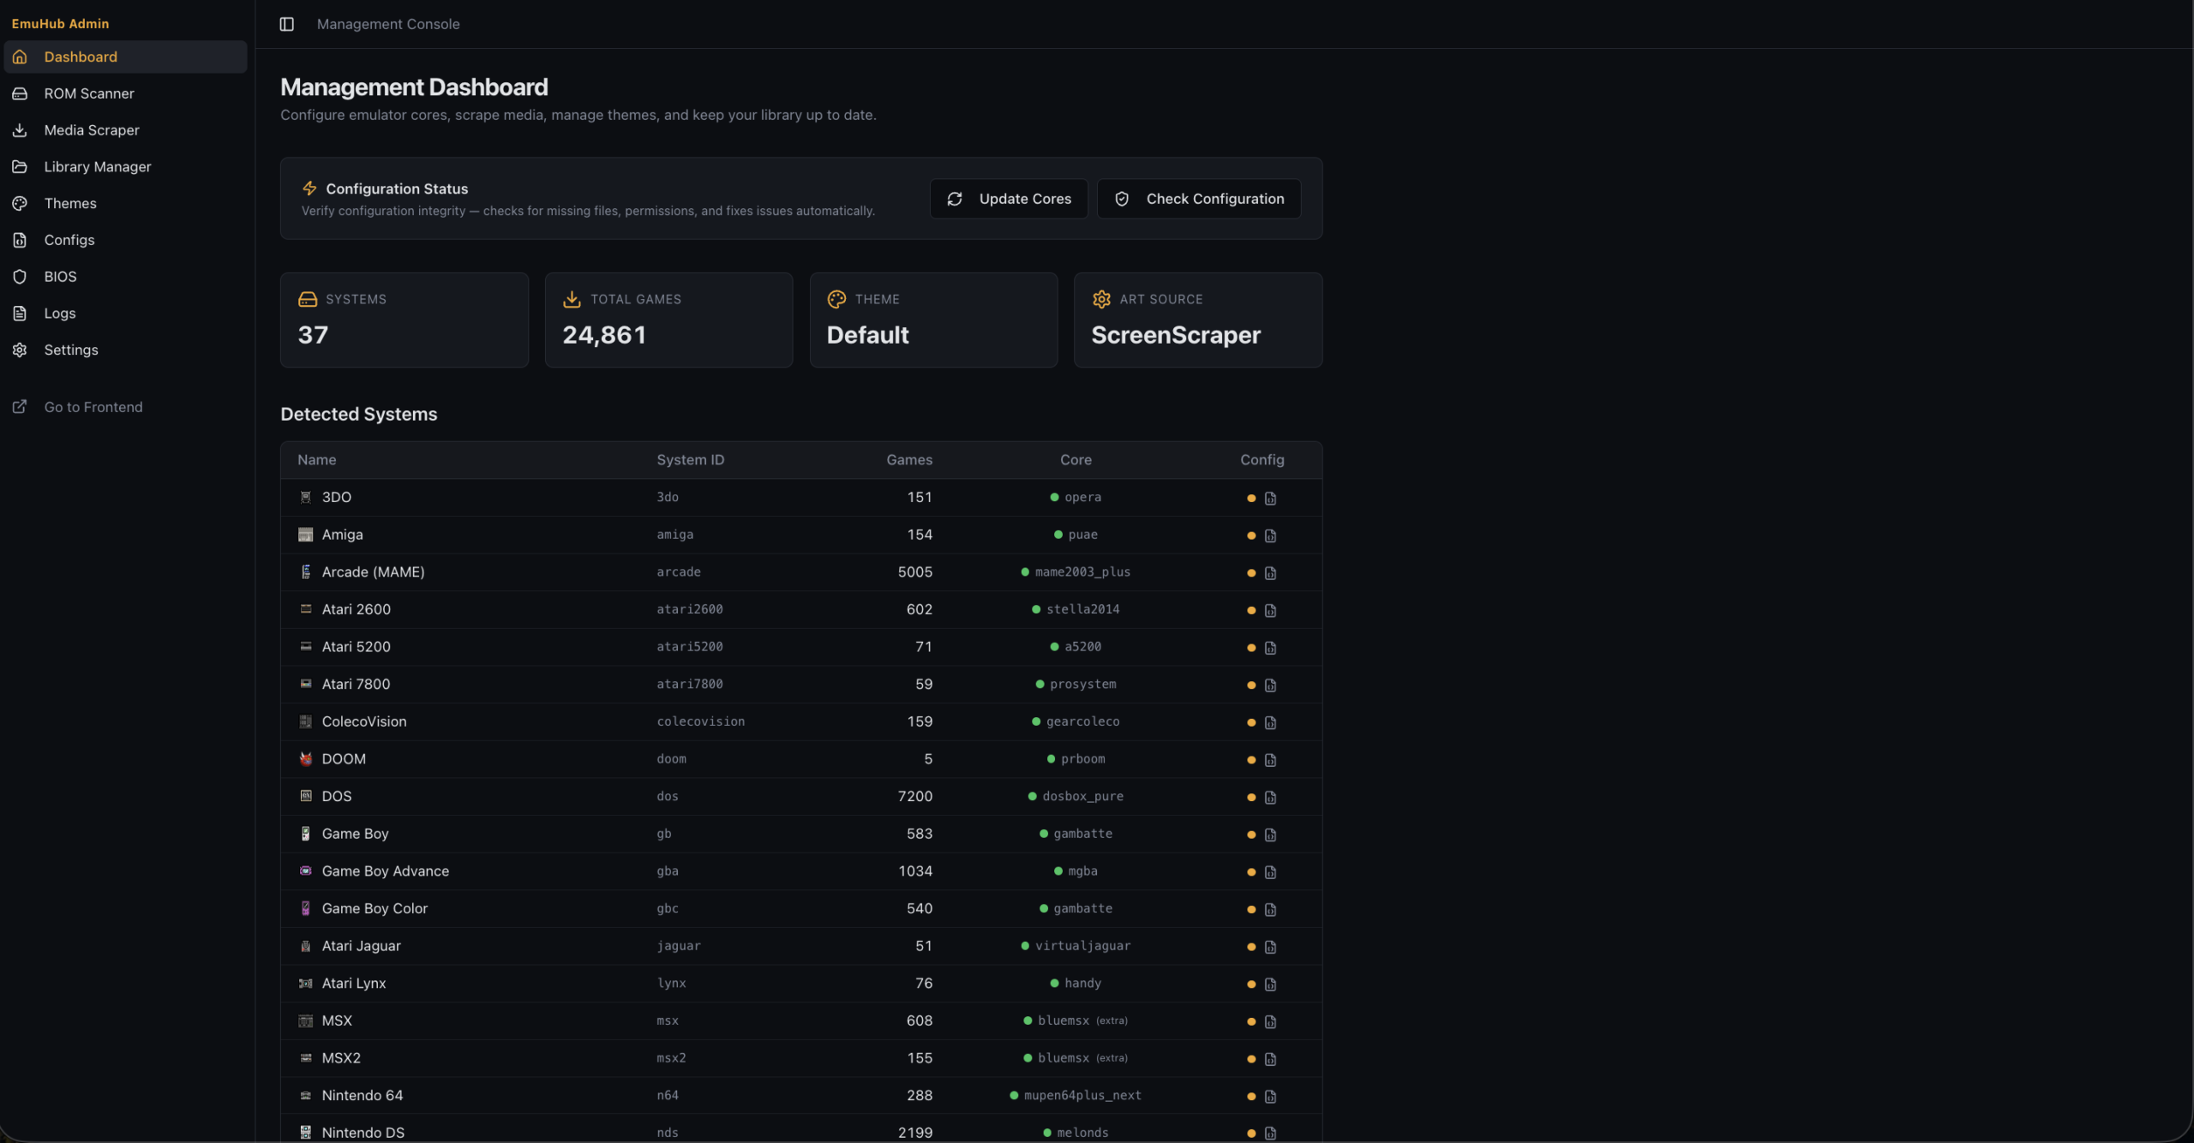
Task: Open config file icon for 3DO row
Action: tap(1270, 498)
